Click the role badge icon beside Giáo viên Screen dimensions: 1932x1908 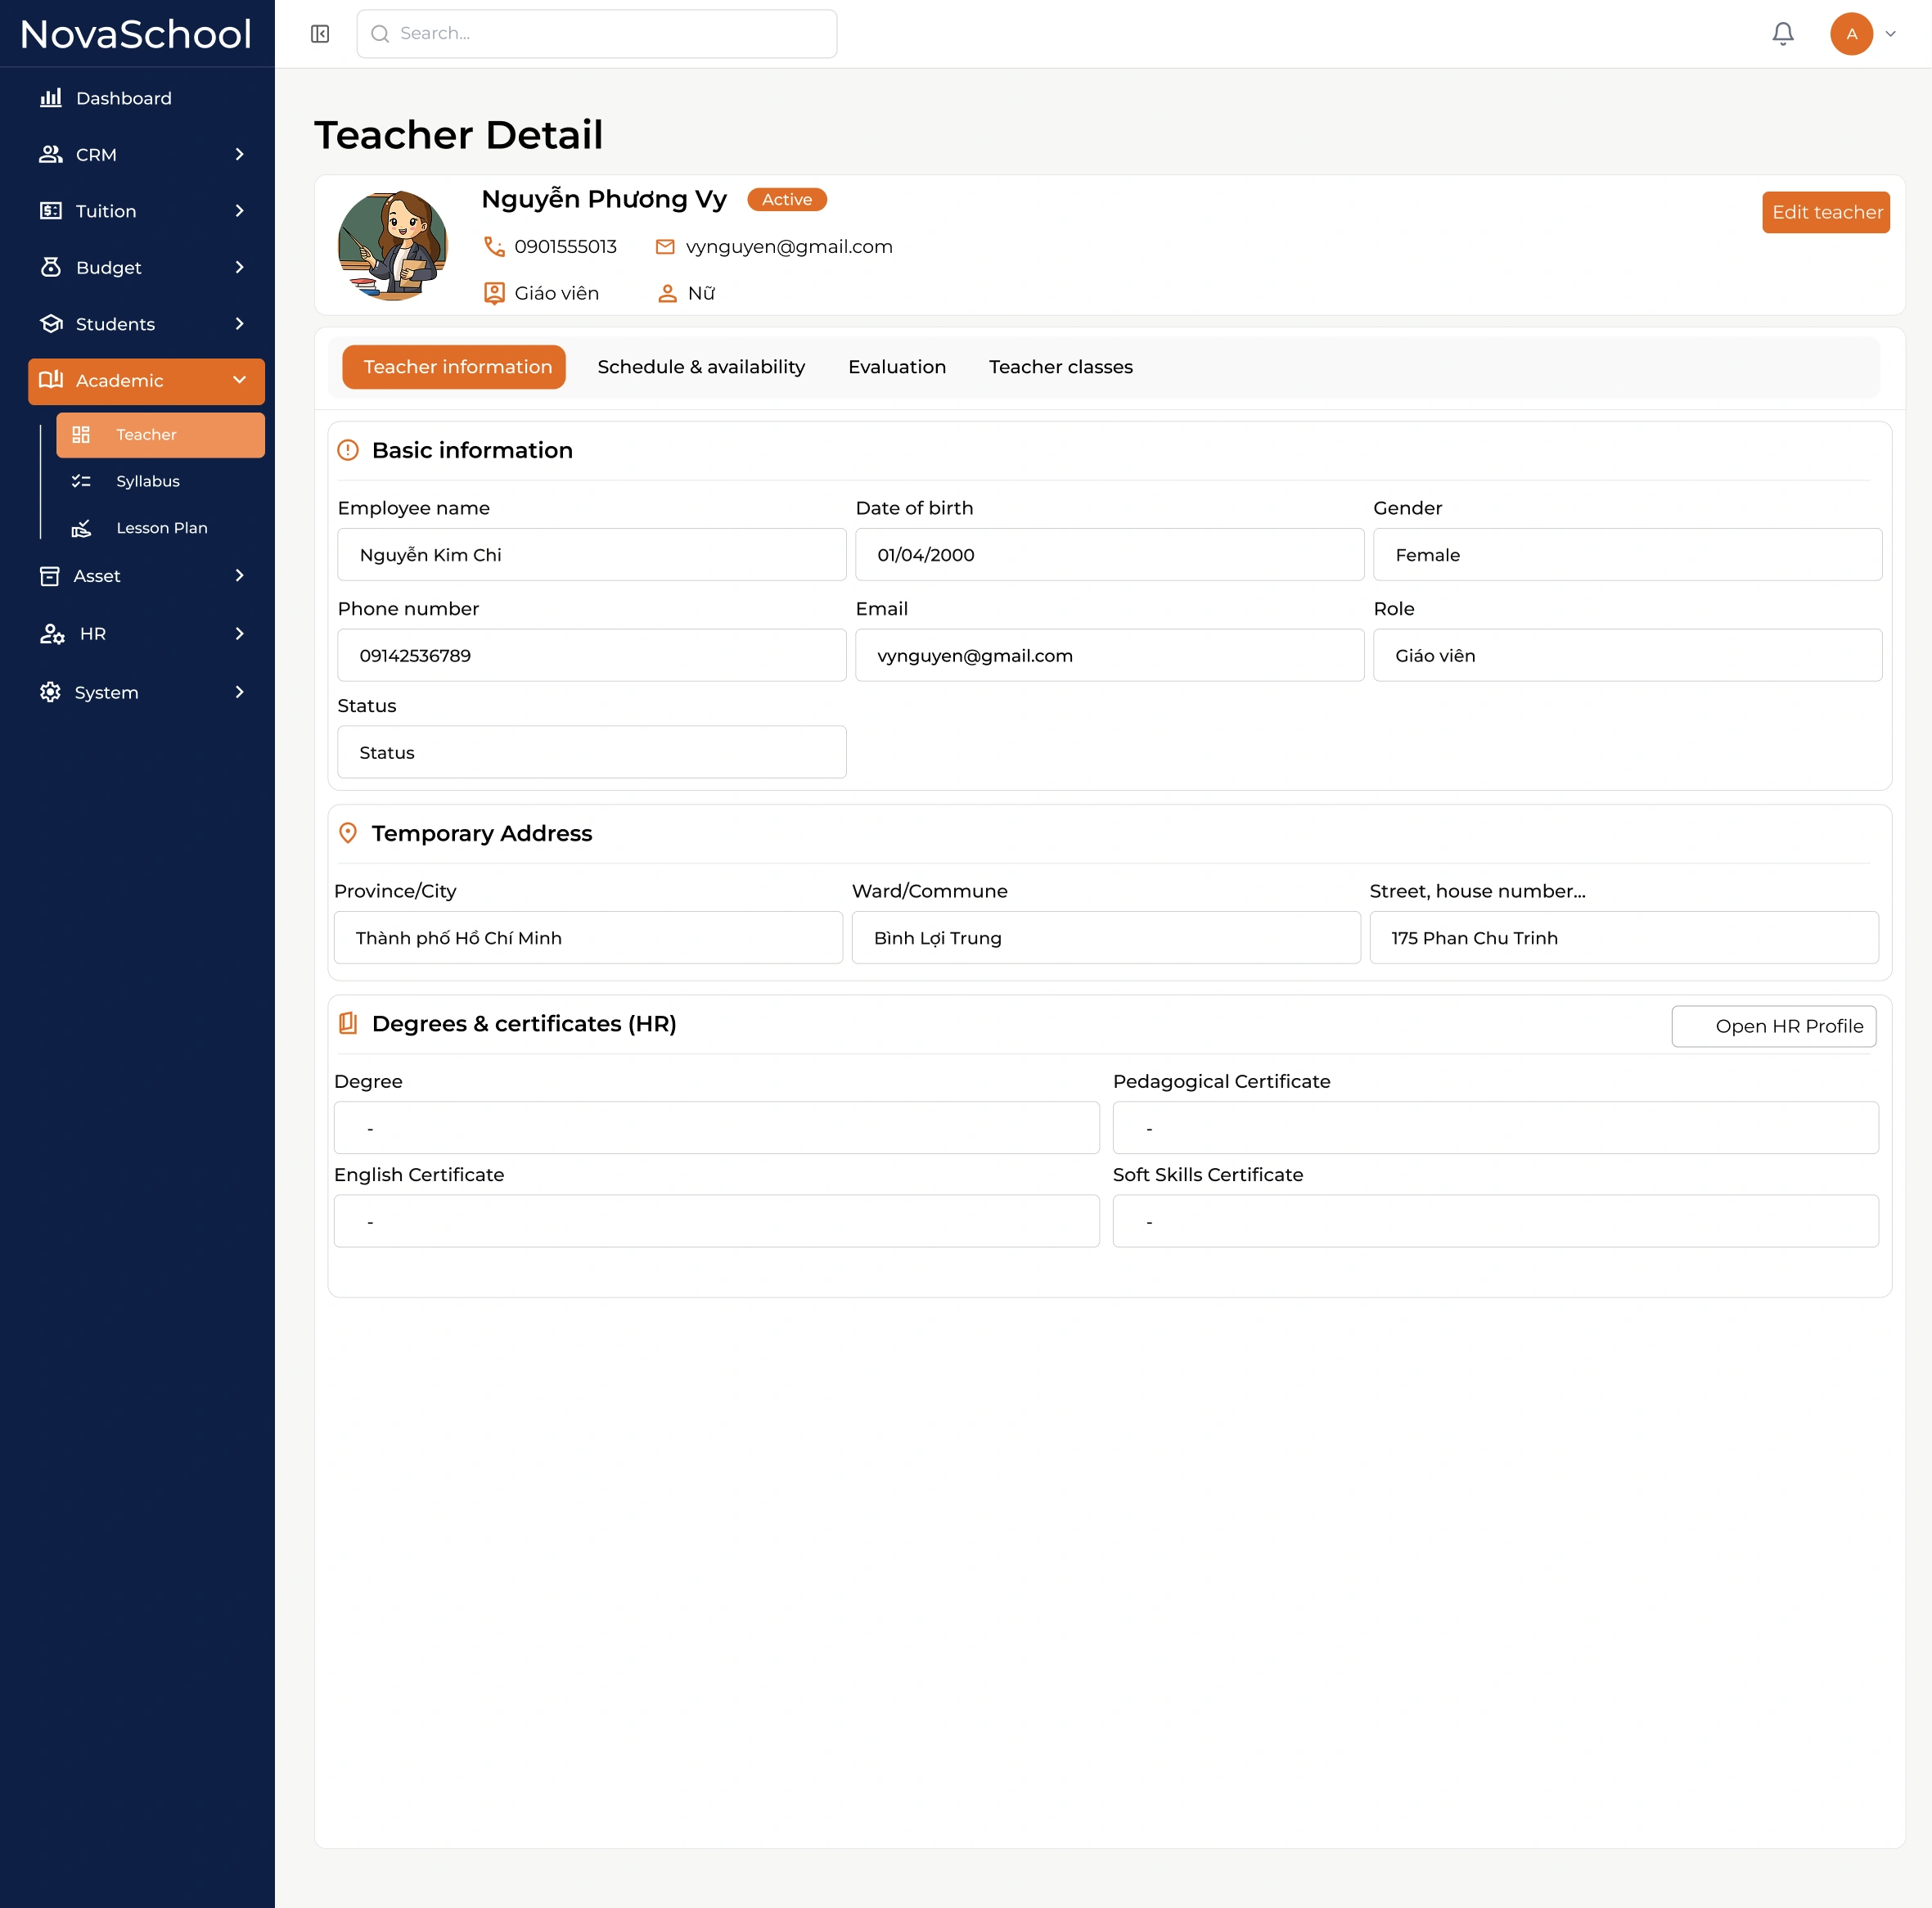click(x=494, y=293)
